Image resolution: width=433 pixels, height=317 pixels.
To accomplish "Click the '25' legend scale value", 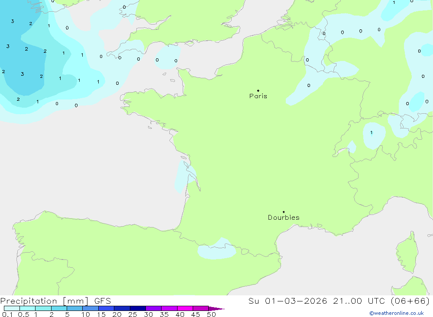I will point(132,314).
